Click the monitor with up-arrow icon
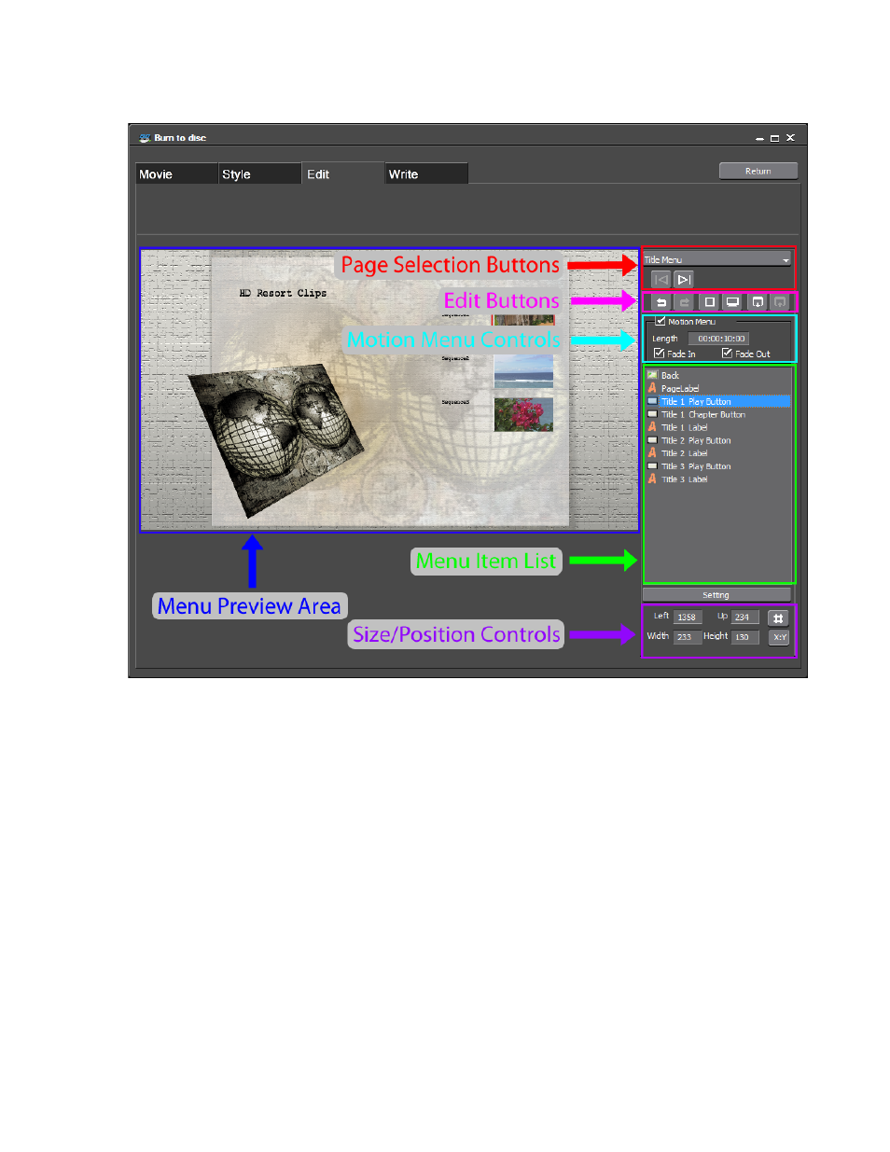 [780, 302]
